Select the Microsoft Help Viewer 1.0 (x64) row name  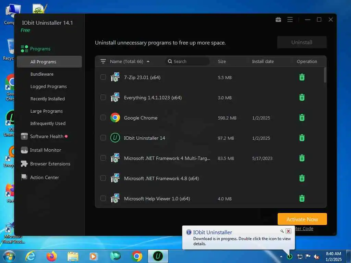point(157,199)
